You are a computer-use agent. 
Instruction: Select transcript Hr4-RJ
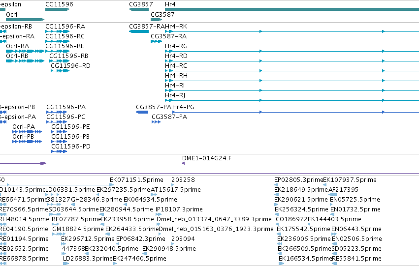click(x=292, y=100)
